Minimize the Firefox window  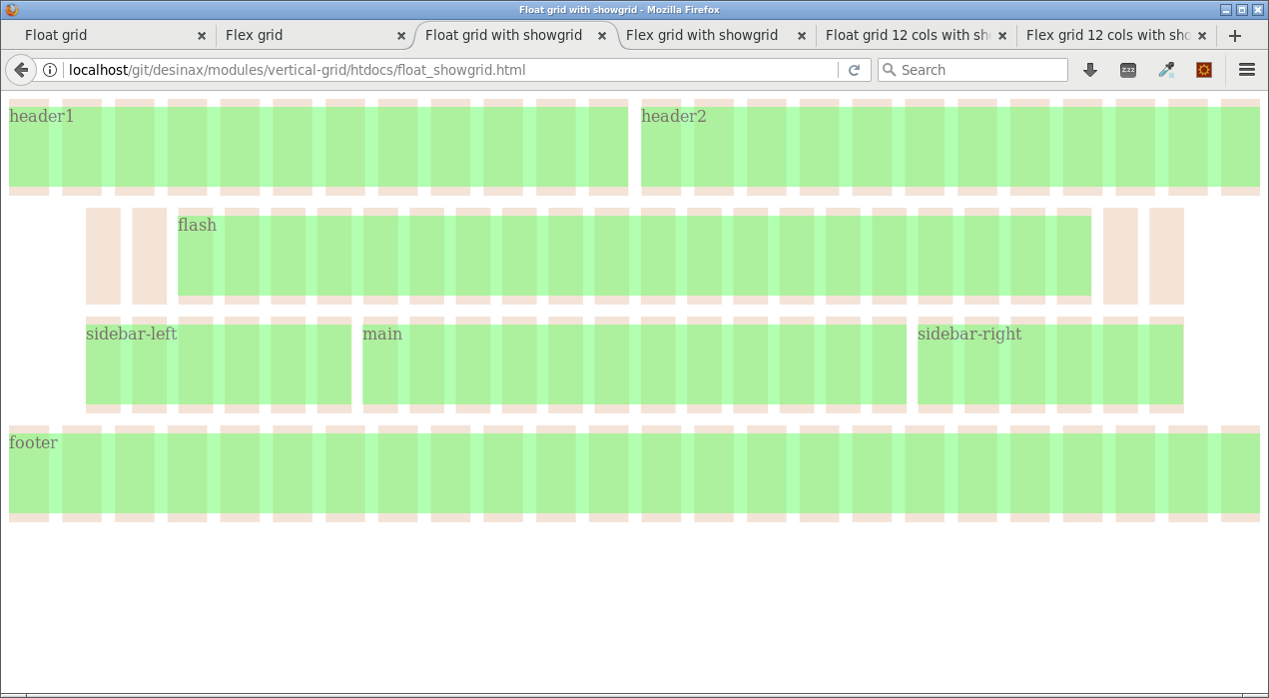click(x=1226, y=10)
